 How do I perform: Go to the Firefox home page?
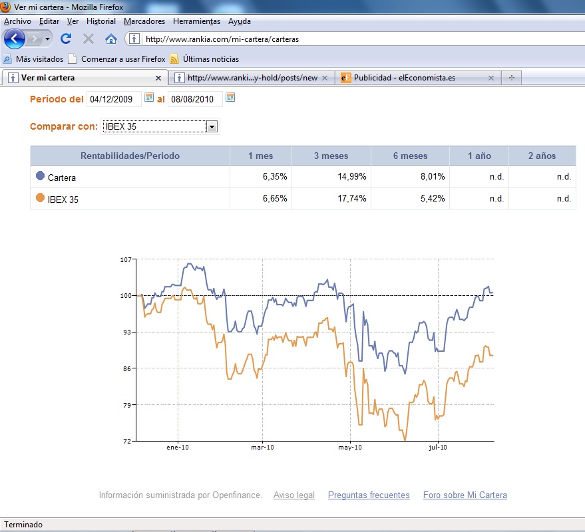(x=110, y=39)
